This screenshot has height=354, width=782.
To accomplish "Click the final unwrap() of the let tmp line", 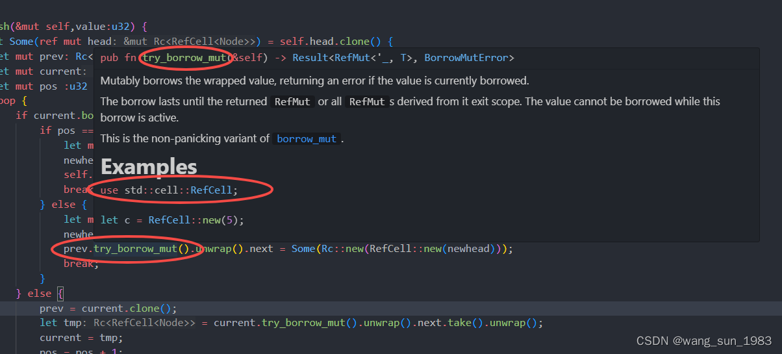I will (x=512, y=323).
